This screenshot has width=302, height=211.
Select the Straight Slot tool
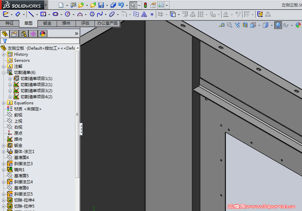point(55,14)
